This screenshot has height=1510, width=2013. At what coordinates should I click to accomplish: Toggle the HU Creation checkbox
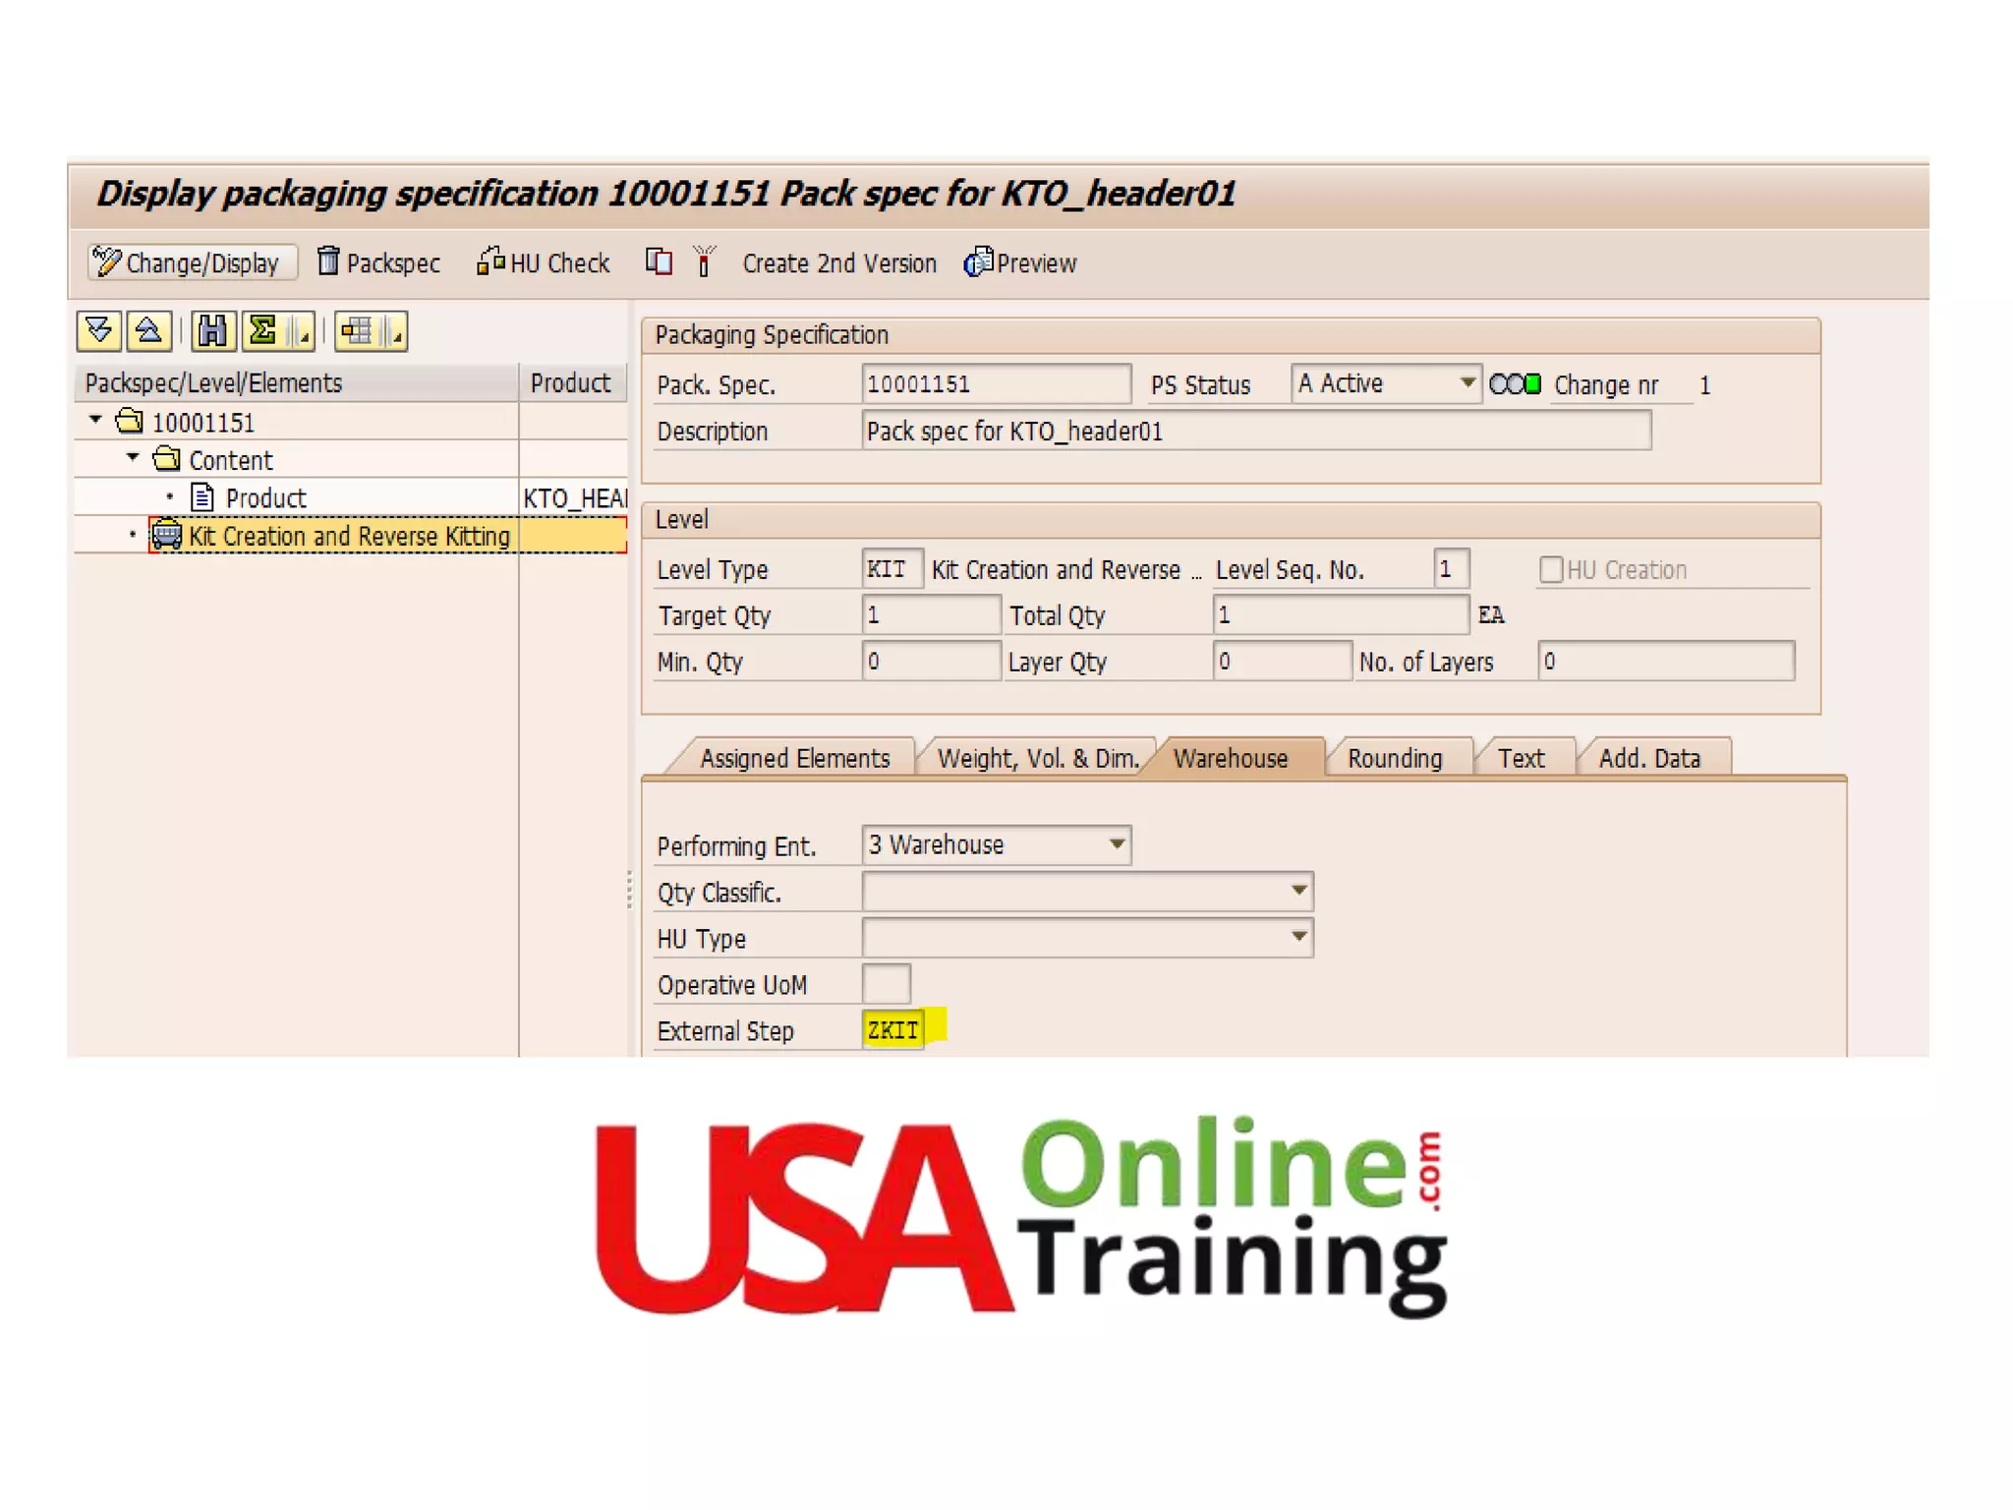1550,569
